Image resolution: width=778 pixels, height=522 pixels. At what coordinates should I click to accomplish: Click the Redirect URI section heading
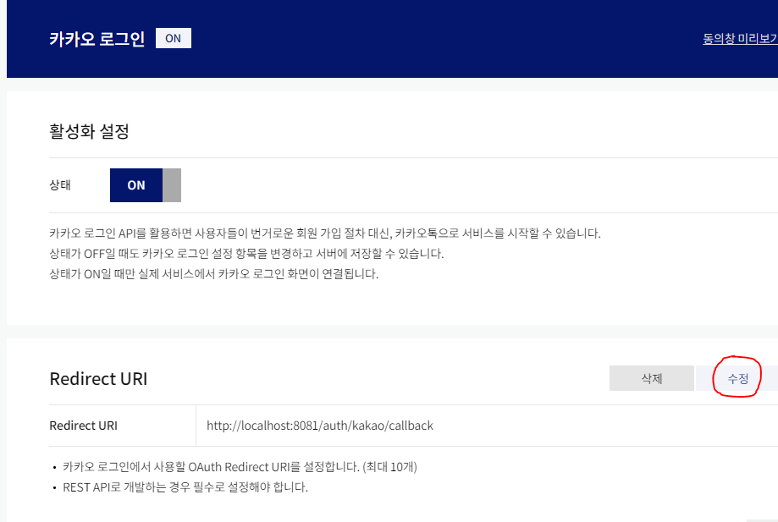coord(98,379)
